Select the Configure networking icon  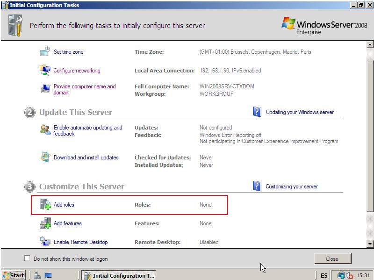(x=45, y=70)
